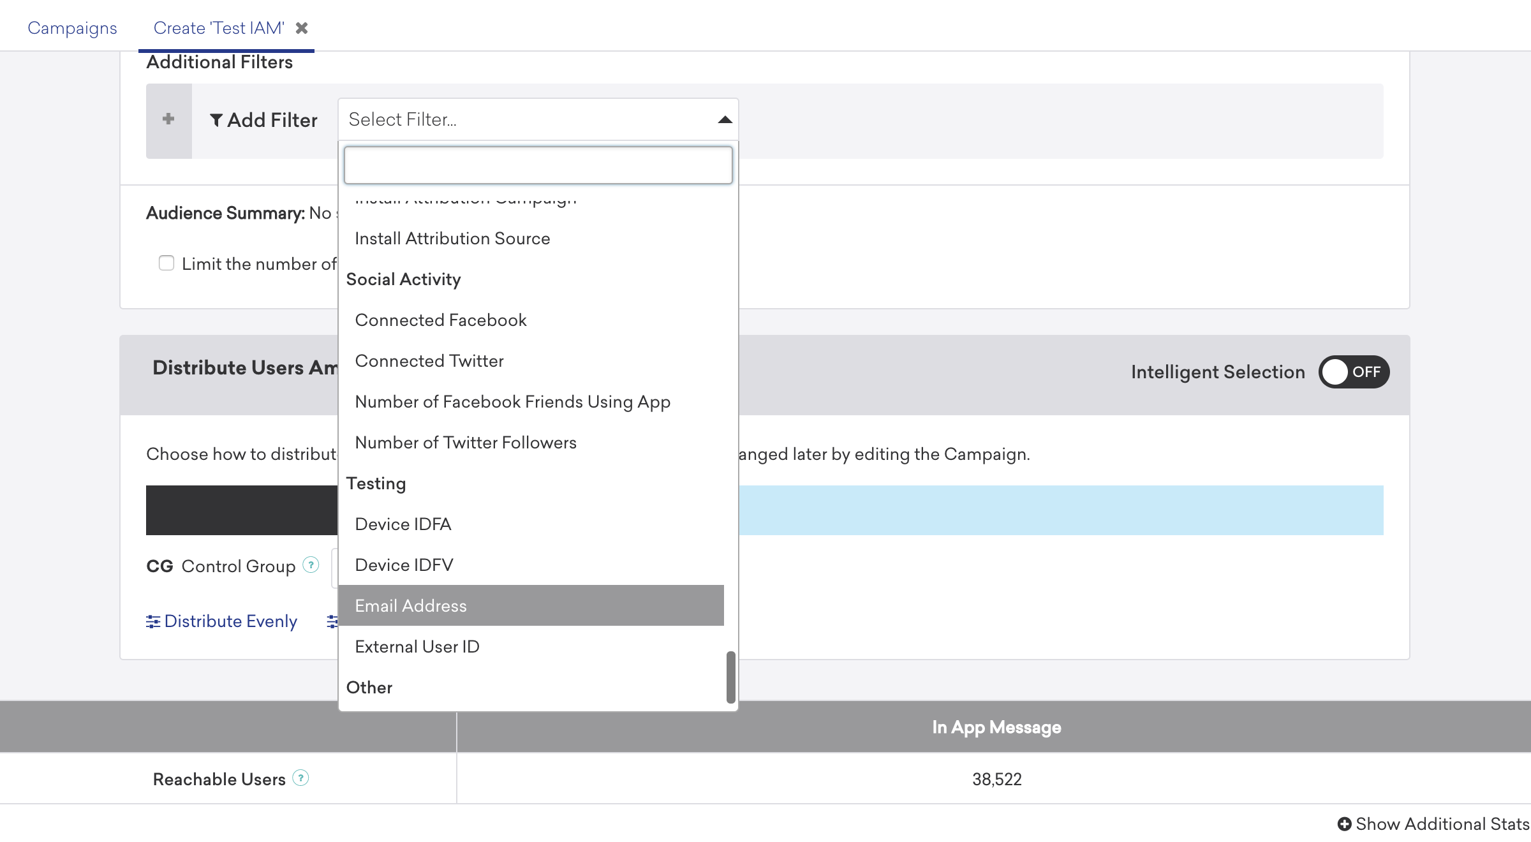Select Connected Facebook filter option
The image size is (1531, 842).
[441, 320]
